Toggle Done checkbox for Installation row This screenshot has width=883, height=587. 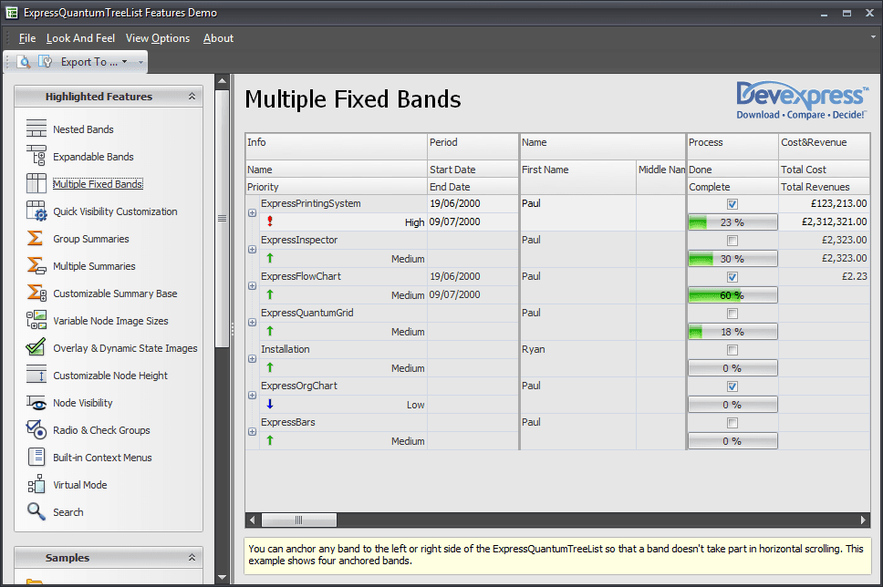point(732,350)
